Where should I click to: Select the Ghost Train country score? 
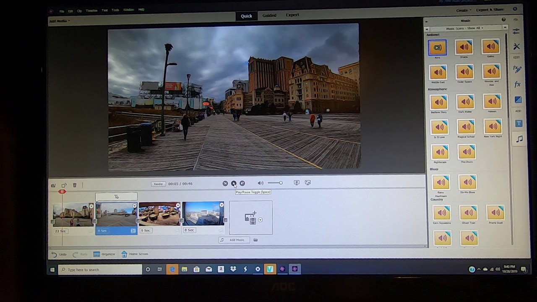click(468, 213)
